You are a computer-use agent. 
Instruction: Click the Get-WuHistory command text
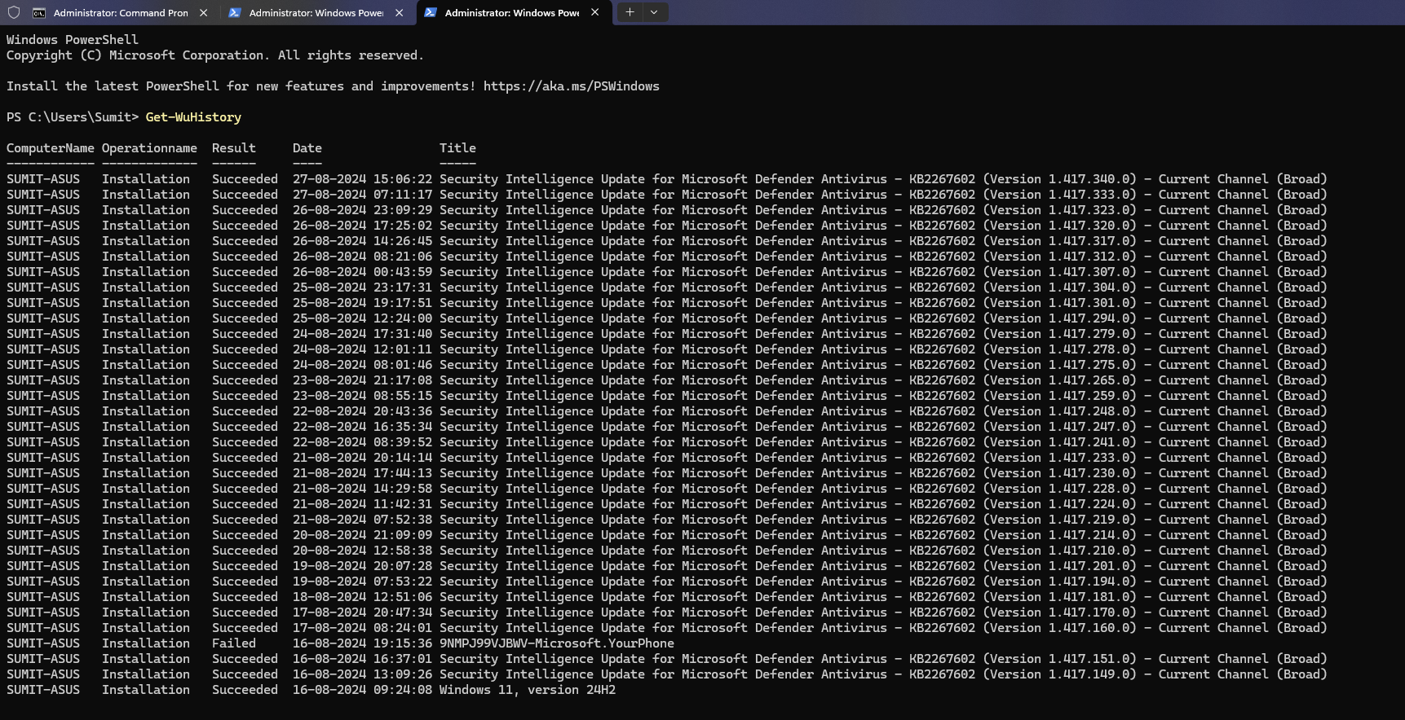coord(193,117)
